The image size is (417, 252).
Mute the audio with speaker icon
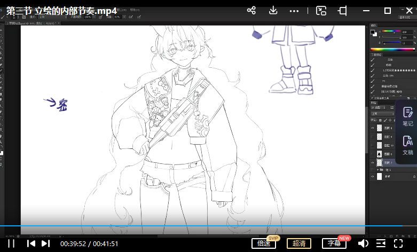point(363,243)
